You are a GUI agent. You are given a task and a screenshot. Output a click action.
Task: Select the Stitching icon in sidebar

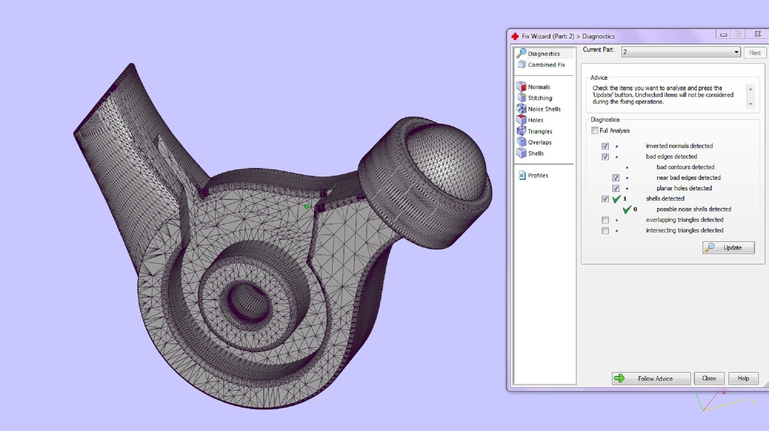[522, 98]
